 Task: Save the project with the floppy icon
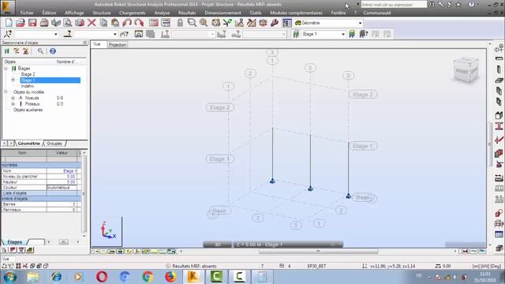(32, 23)
